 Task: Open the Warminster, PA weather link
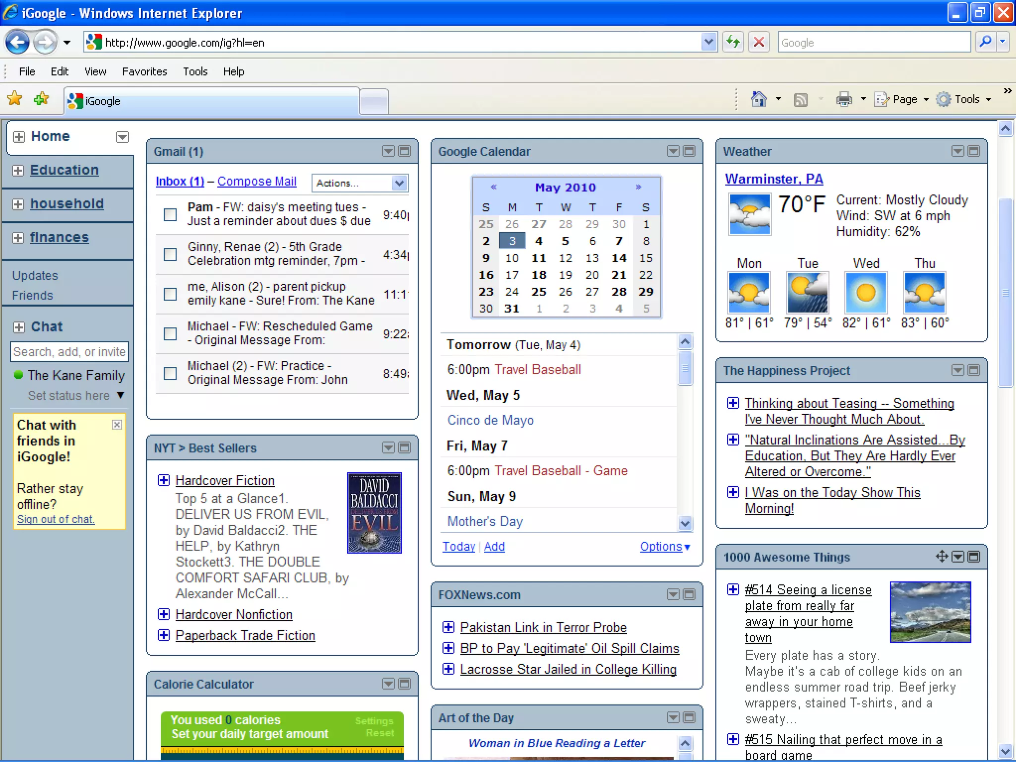pyautogui.click(x=773, y=179)
